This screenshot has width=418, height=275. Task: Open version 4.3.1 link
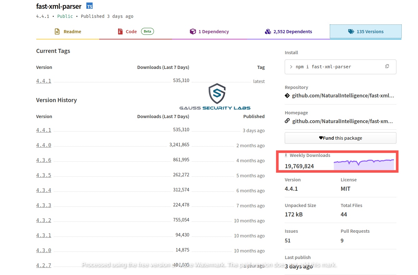44,235
